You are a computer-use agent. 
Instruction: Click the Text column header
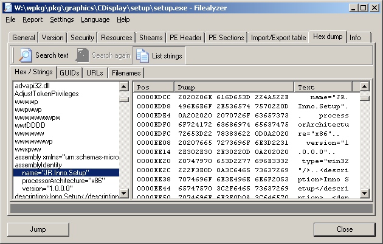[323, 87]
